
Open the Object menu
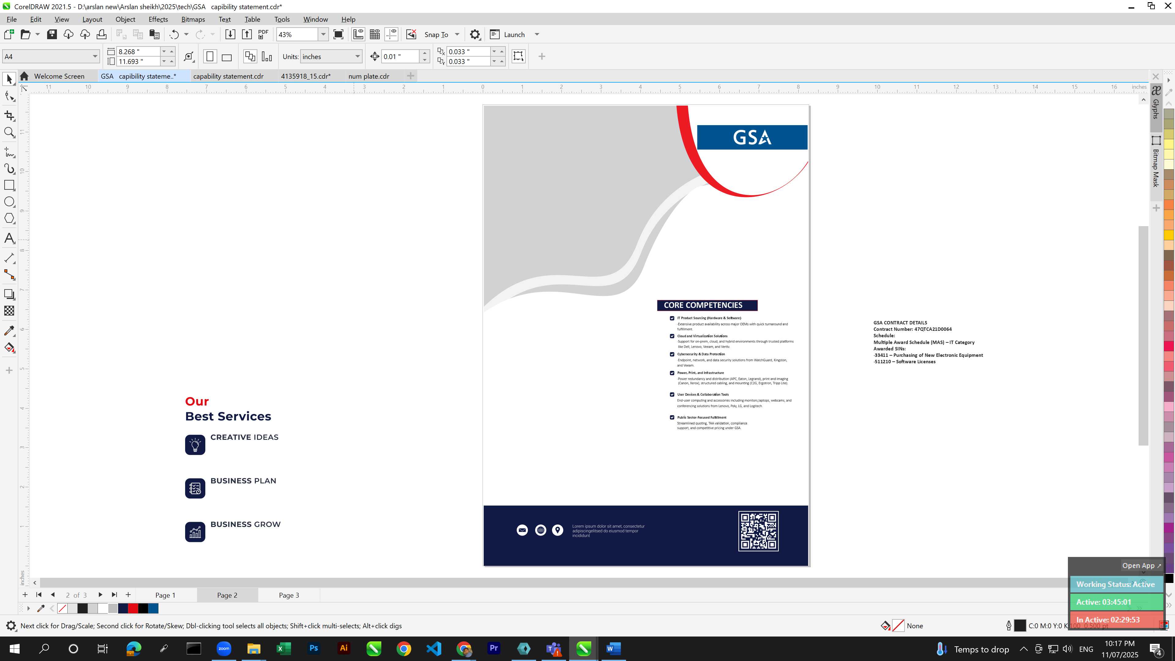click(125, 19)
